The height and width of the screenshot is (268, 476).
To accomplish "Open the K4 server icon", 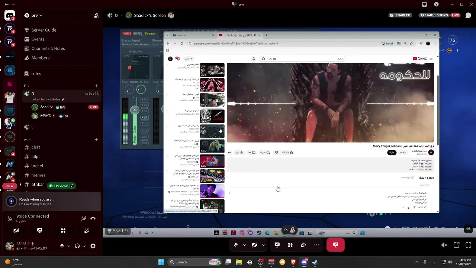I will point(10,137).
